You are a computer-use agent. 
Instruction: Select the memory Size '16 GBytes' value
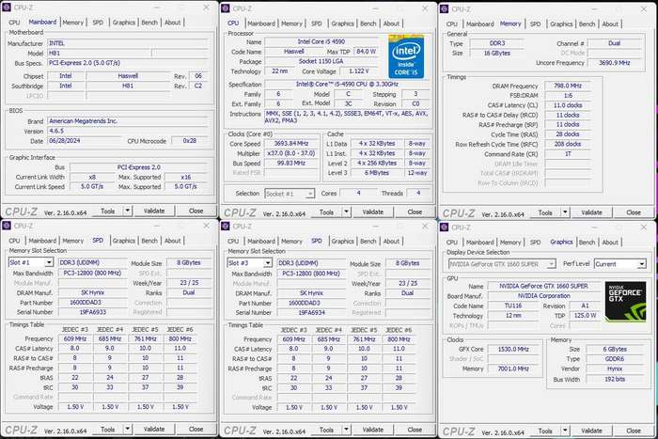pyautogui.click(x=497, y=53)
